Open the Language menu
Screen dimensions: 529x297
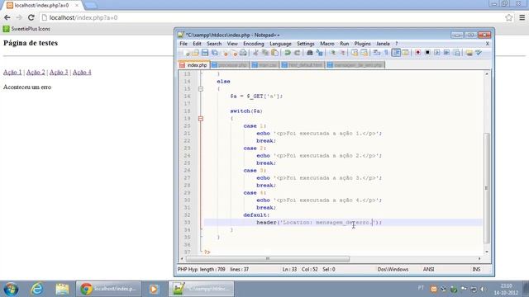coord(280,44)
